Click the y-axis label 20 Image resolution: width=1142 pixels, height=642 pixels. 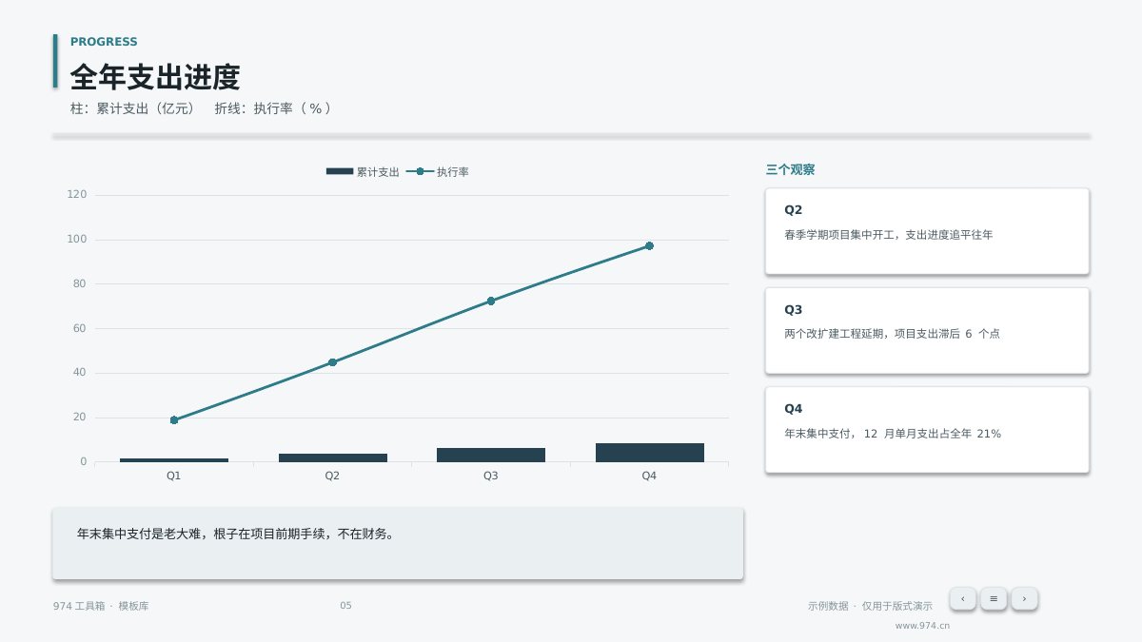point(80,418)
